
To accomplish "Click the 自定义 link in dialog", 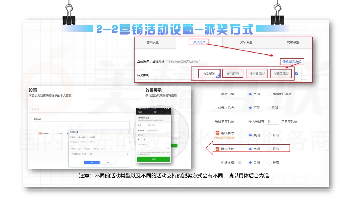I will [x=103, y=149].
